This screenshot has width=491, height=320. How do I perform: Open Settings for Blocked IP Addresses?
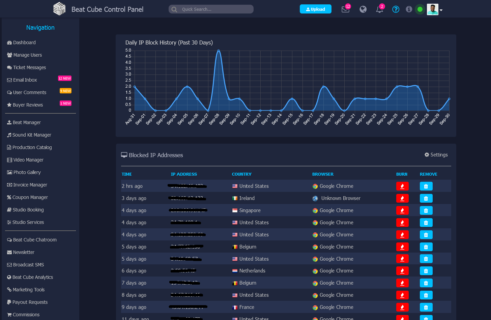coord(436,155)
